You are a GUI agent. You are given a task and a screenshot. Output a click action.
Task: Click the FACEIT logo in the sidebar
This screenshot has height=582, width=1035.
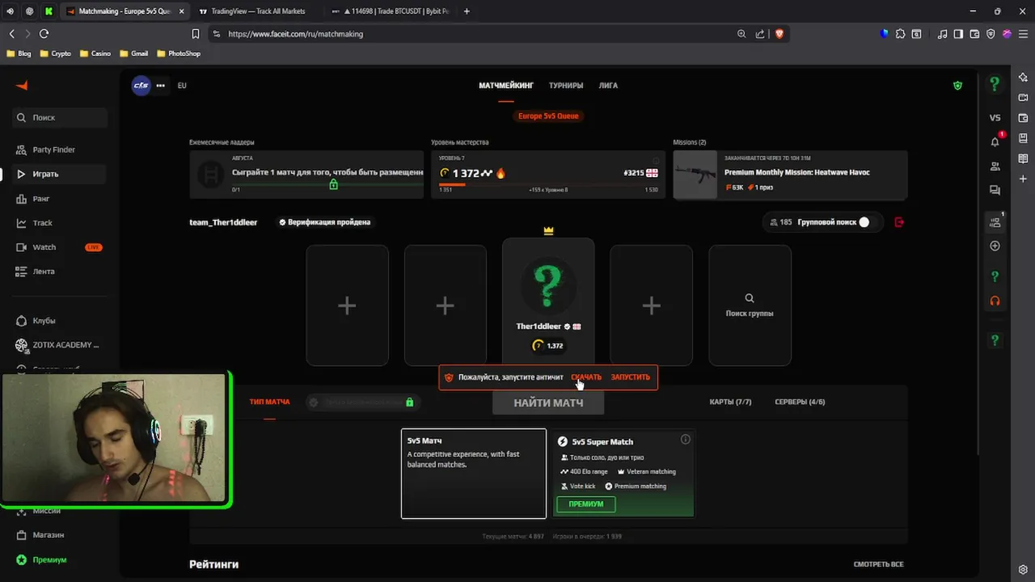tap(22, 86)
